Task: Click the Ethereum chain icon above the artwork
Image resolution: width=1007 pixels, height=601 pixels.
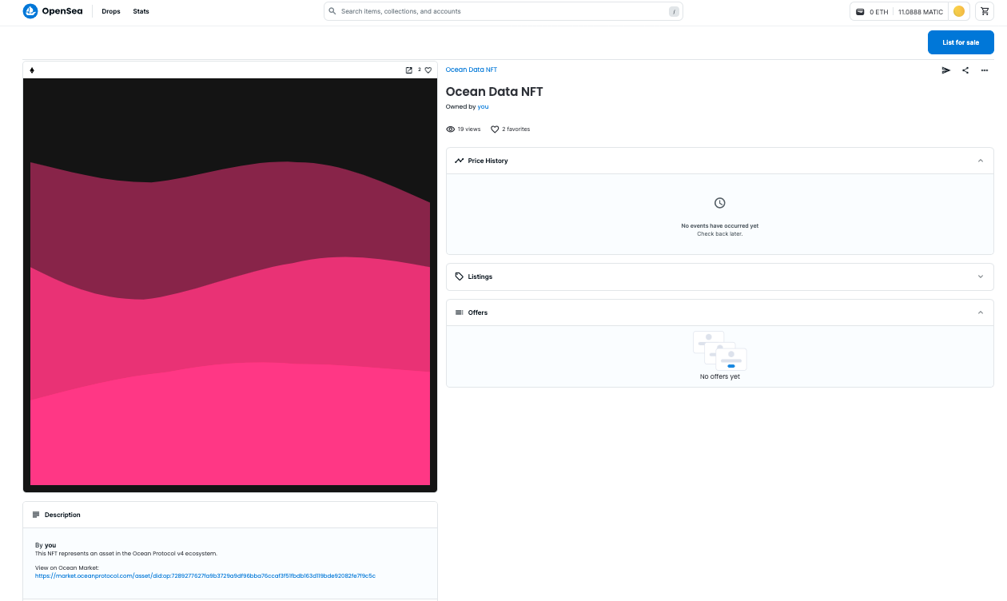Action: coord(32,70)
